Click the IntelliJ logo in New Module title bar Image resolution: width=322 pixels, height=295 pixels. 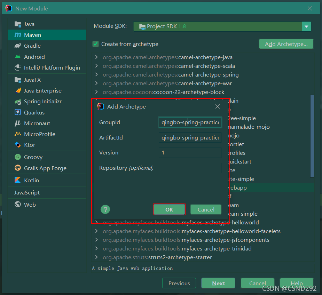pyautogui.click(x=9, y=8)
